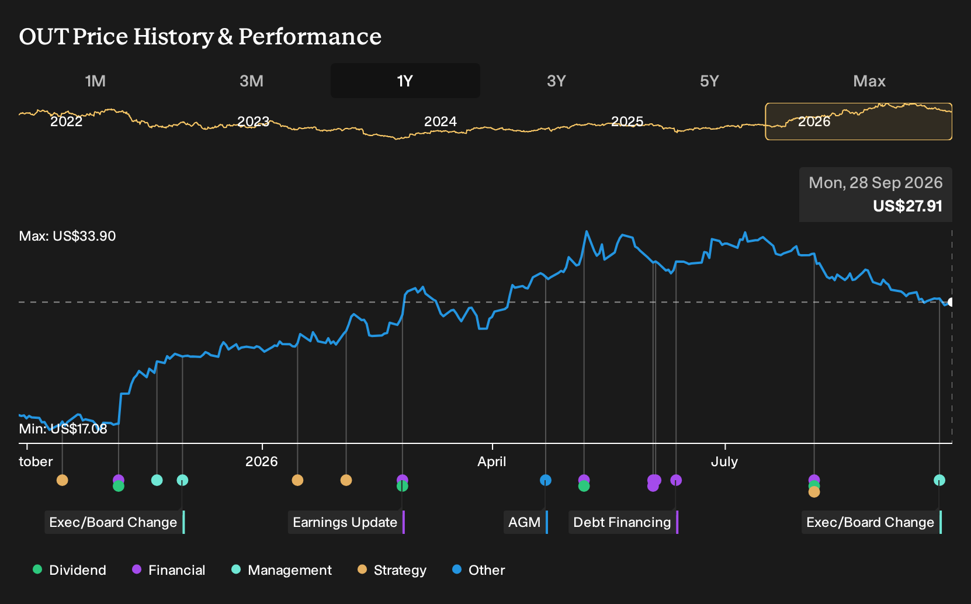Click the OUT Price History & Performance heading
The height and width of the screenshot is (604, 971).
tap(200, 36)
